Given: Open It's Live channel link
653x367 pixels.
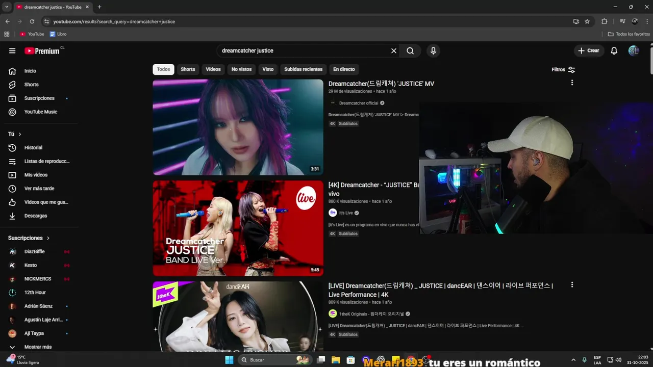Looking at the screenshot, I should click(x=346, y=213).
